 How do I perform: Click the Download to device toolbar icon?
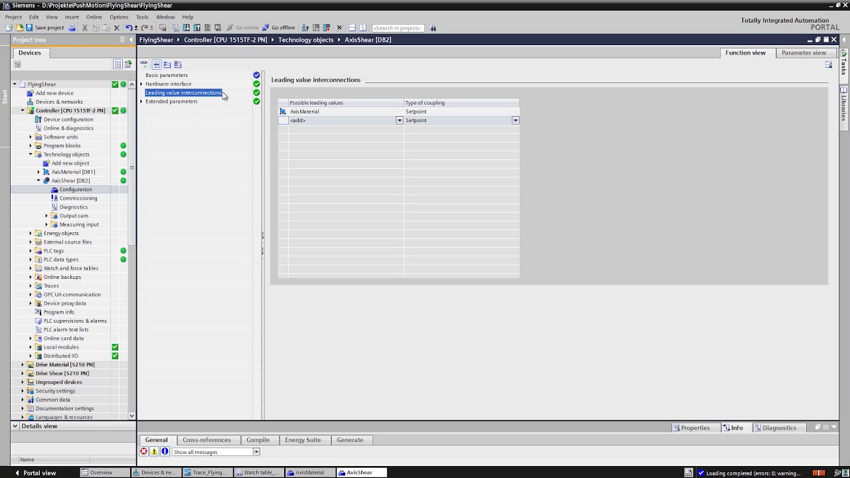click(x=187, y=28)
